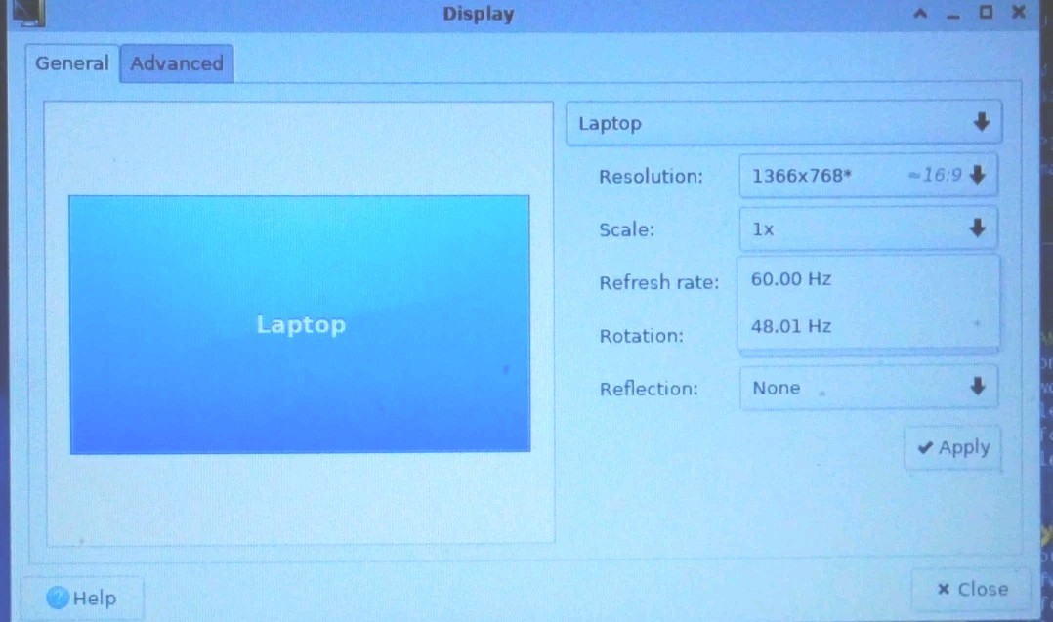This screenshot has width=1053, height=622.
Task: Click the Close button
Action: pyautogui.click(x=972, y=589)
